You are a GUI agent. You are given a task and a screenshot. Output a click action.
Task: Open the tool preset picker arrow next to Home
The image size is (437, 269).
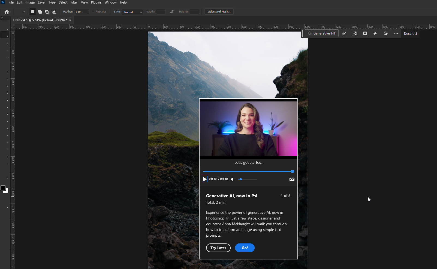pyautogui.click(x=24, y=12)
